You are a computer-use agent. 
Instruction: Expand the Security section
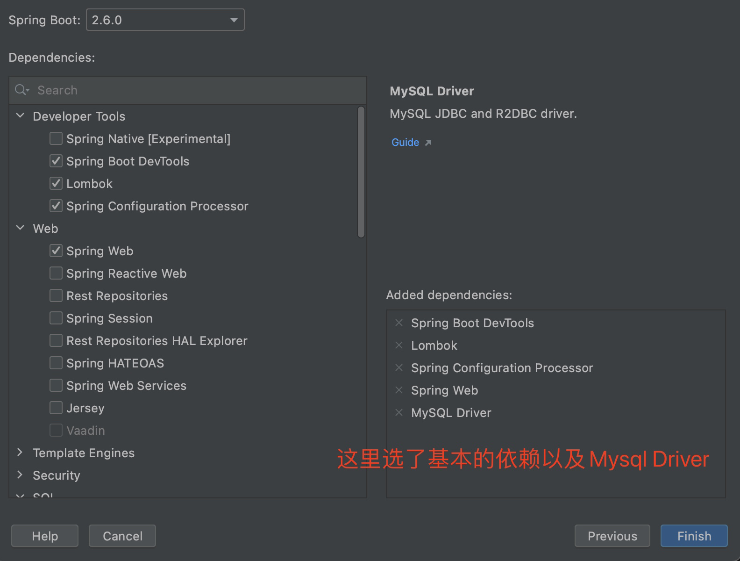(x=20, y=475)
